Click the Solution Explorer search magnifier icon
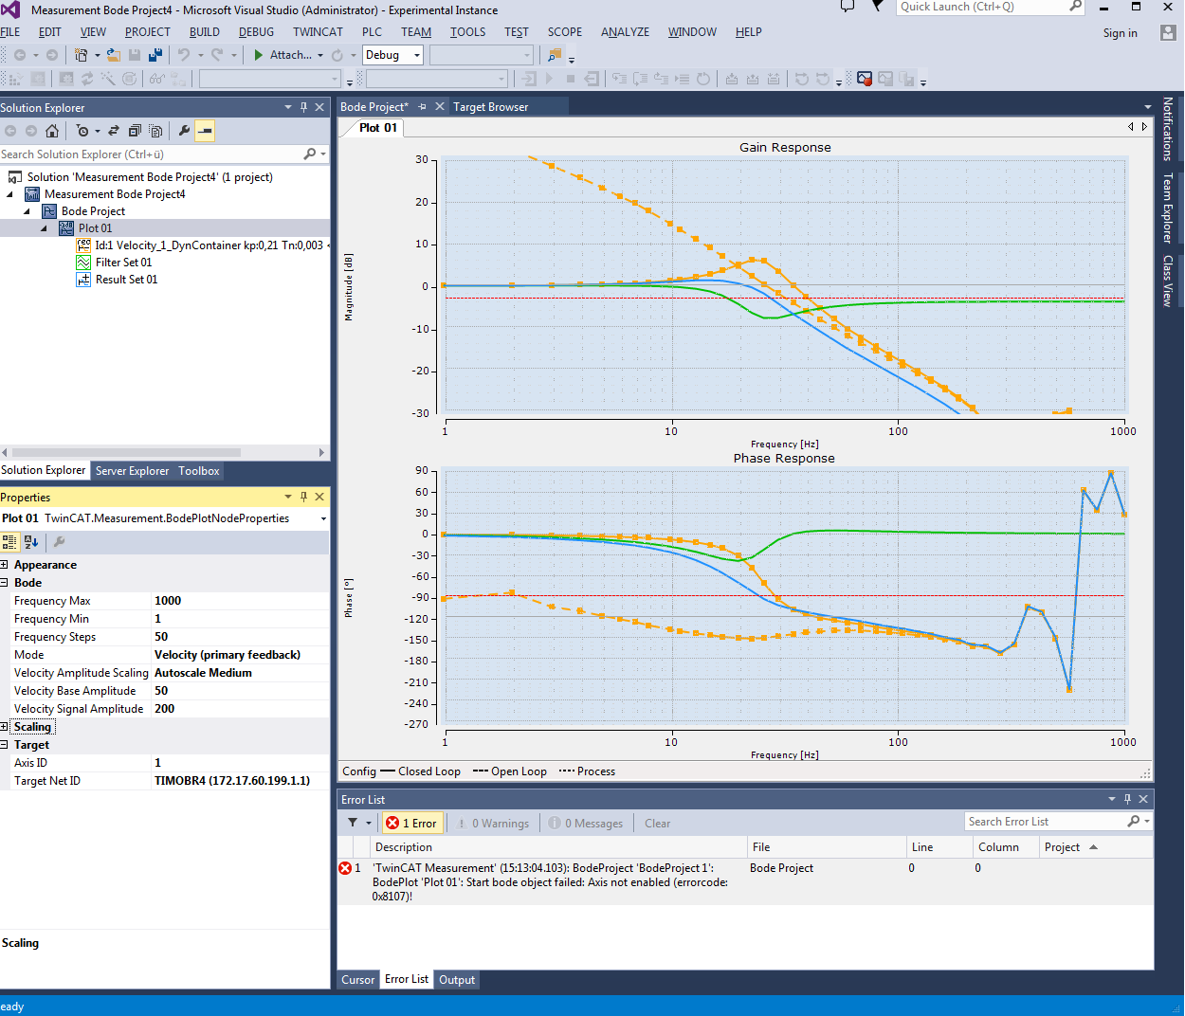This screenshot has width=1185, height=1016. coord(309,154)
